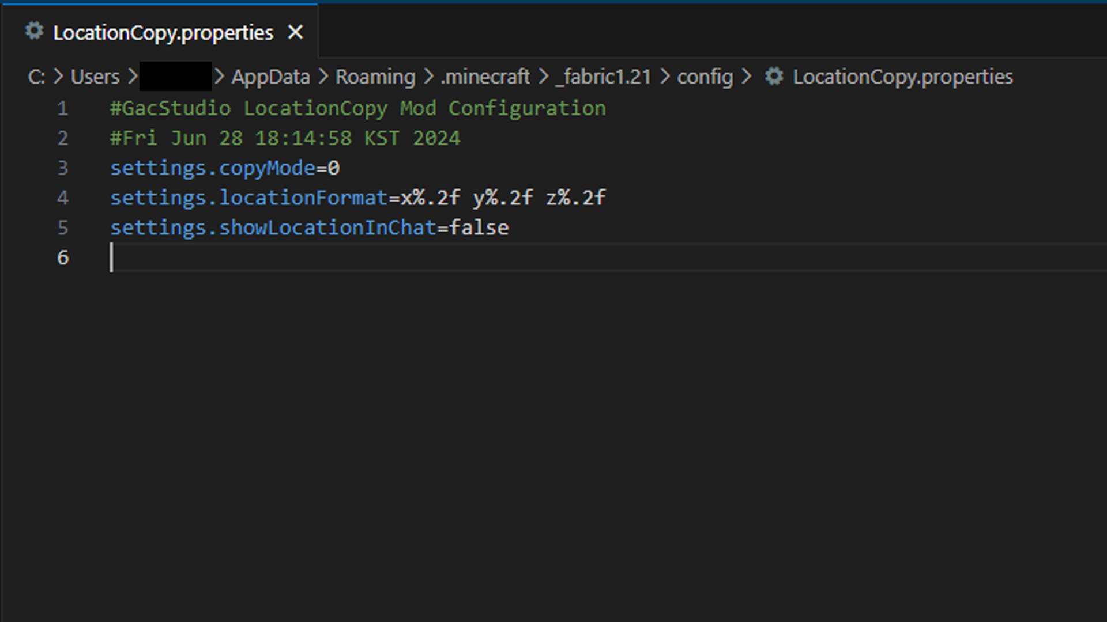
Task: Place cursor on settings.copyMode line
Action: click(x=225, y=168)
